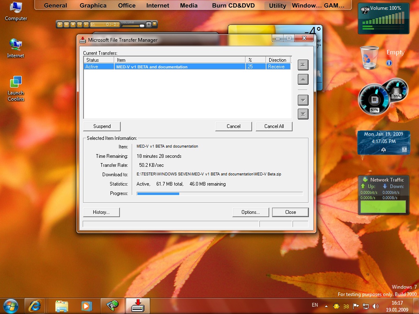Click the yellow smiley headphones tray icon
The image size is (419, 314).
click(336, 306)
